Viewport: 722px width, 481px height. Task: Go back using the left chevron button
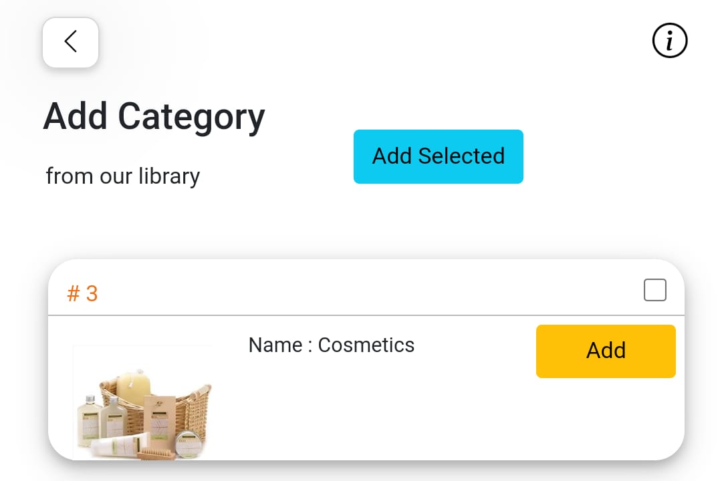click(70, 42)
